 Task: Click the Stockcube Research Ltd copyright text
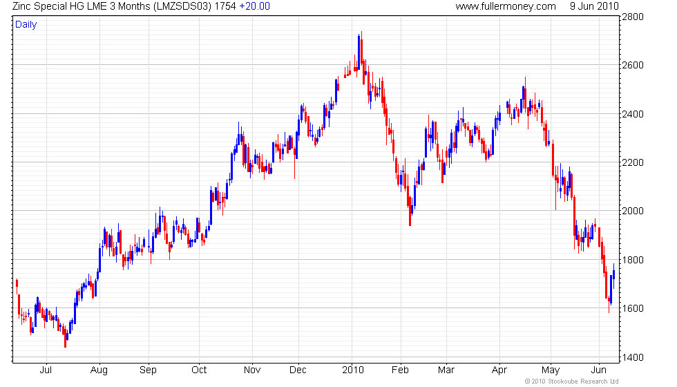[x=572, y=381]
